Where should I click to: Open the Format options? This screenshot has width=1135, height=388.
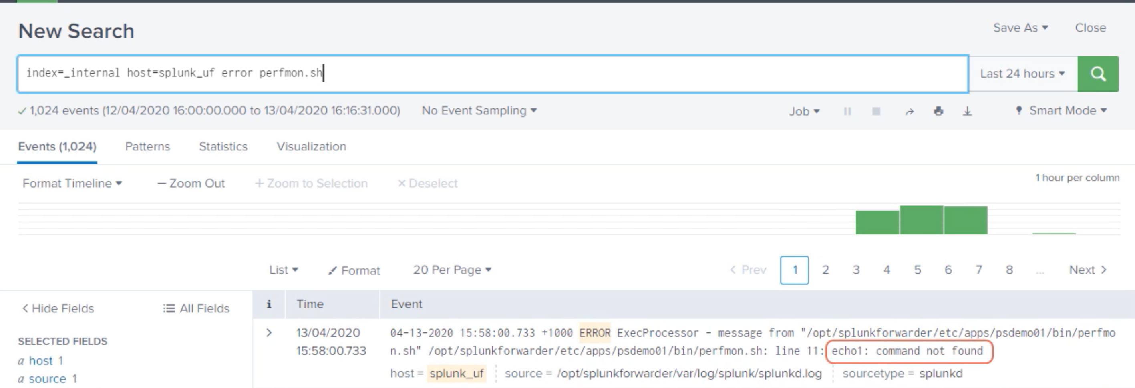354,270
